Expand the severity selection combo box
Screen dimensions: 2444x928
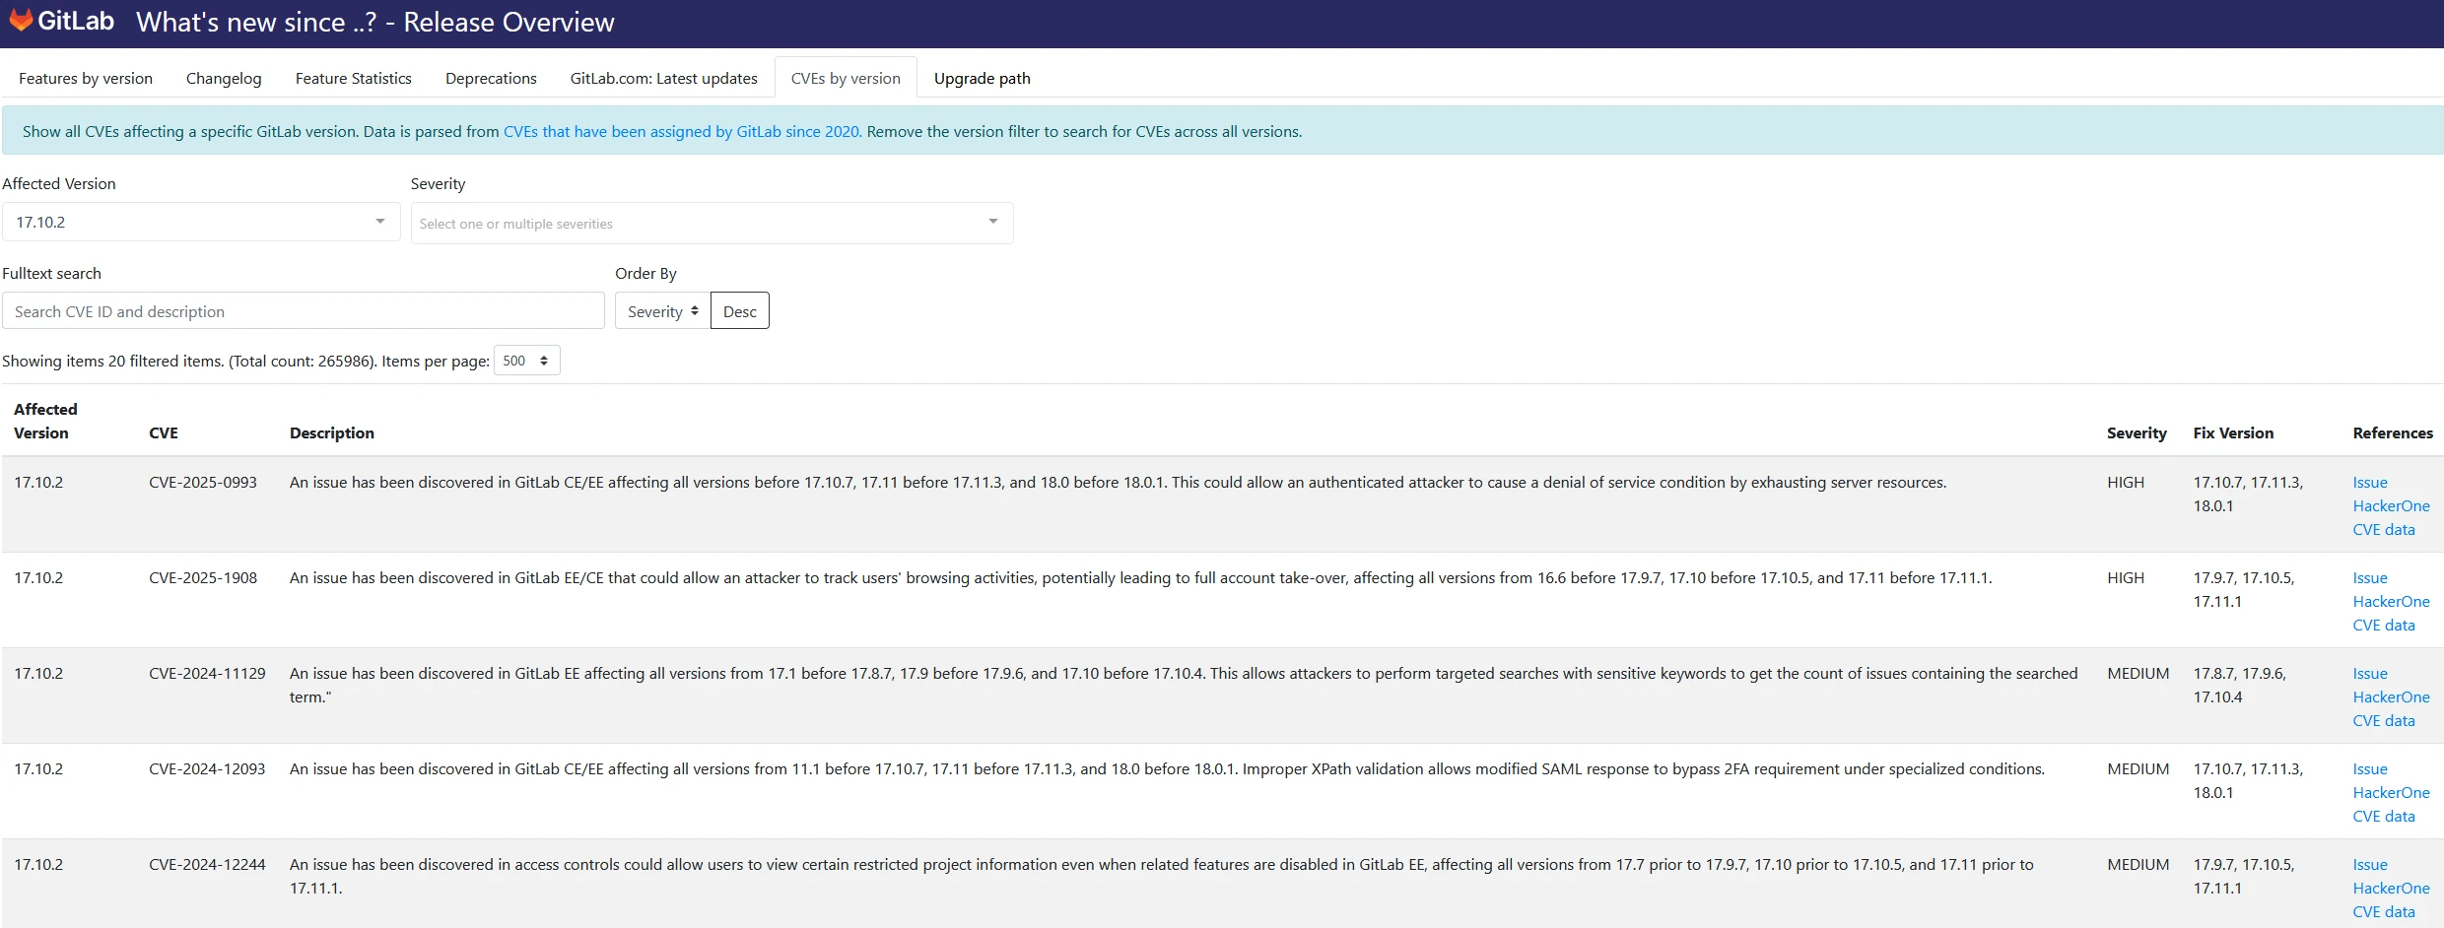point(710,223)
